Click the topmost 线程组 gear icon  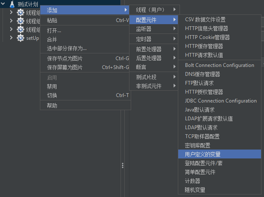[x=20, y=12]
